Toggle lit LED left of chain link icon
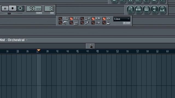The width and height of the screenshot is (175, 98). click(x=104, y=19)
